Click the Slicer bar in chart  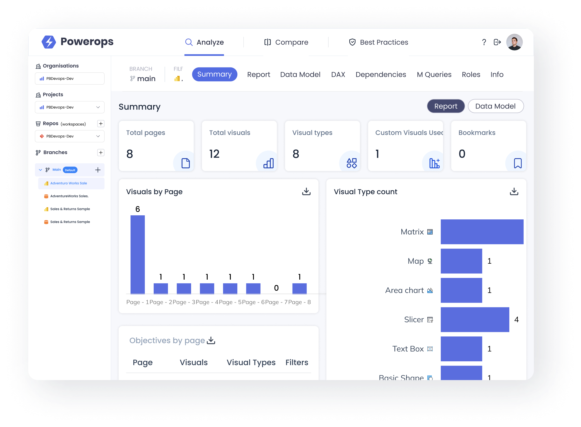pyautogui.click(x=474, y=320)
